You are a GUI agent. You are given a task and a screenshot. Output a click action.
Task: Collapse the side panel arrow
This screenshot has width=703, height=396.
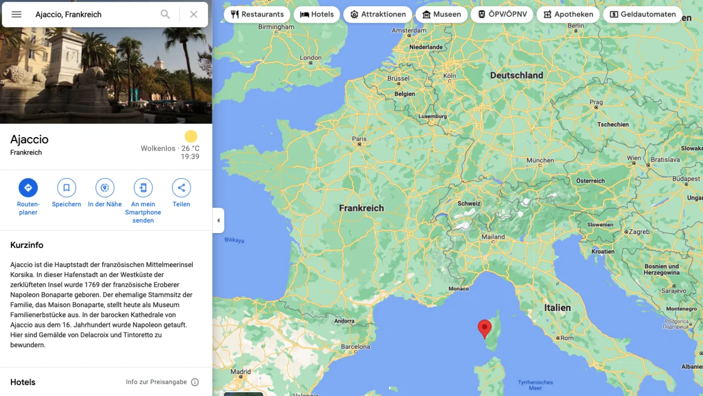tap(218, 220)
